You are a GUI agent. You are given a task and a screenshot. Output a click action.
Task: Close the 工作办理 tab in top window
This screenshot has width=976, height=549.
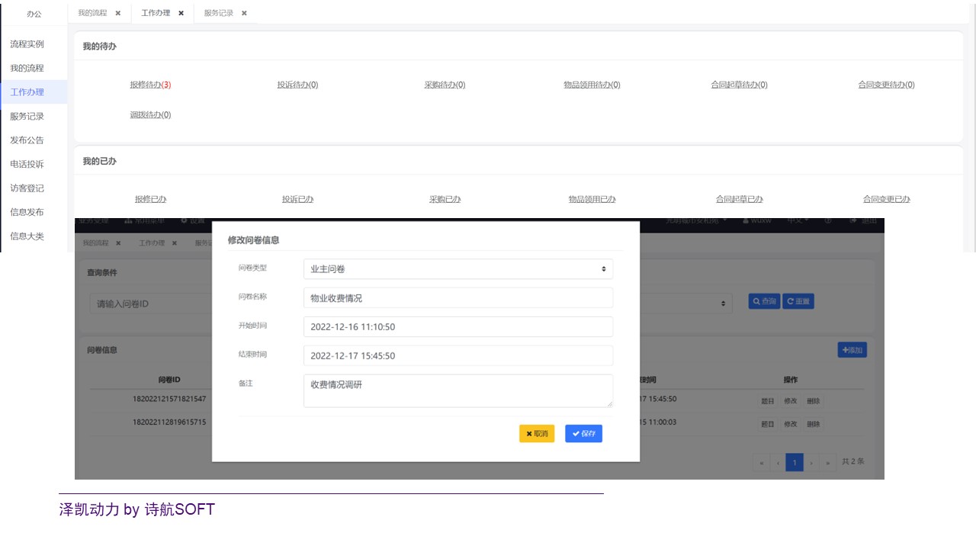point(181,13)
